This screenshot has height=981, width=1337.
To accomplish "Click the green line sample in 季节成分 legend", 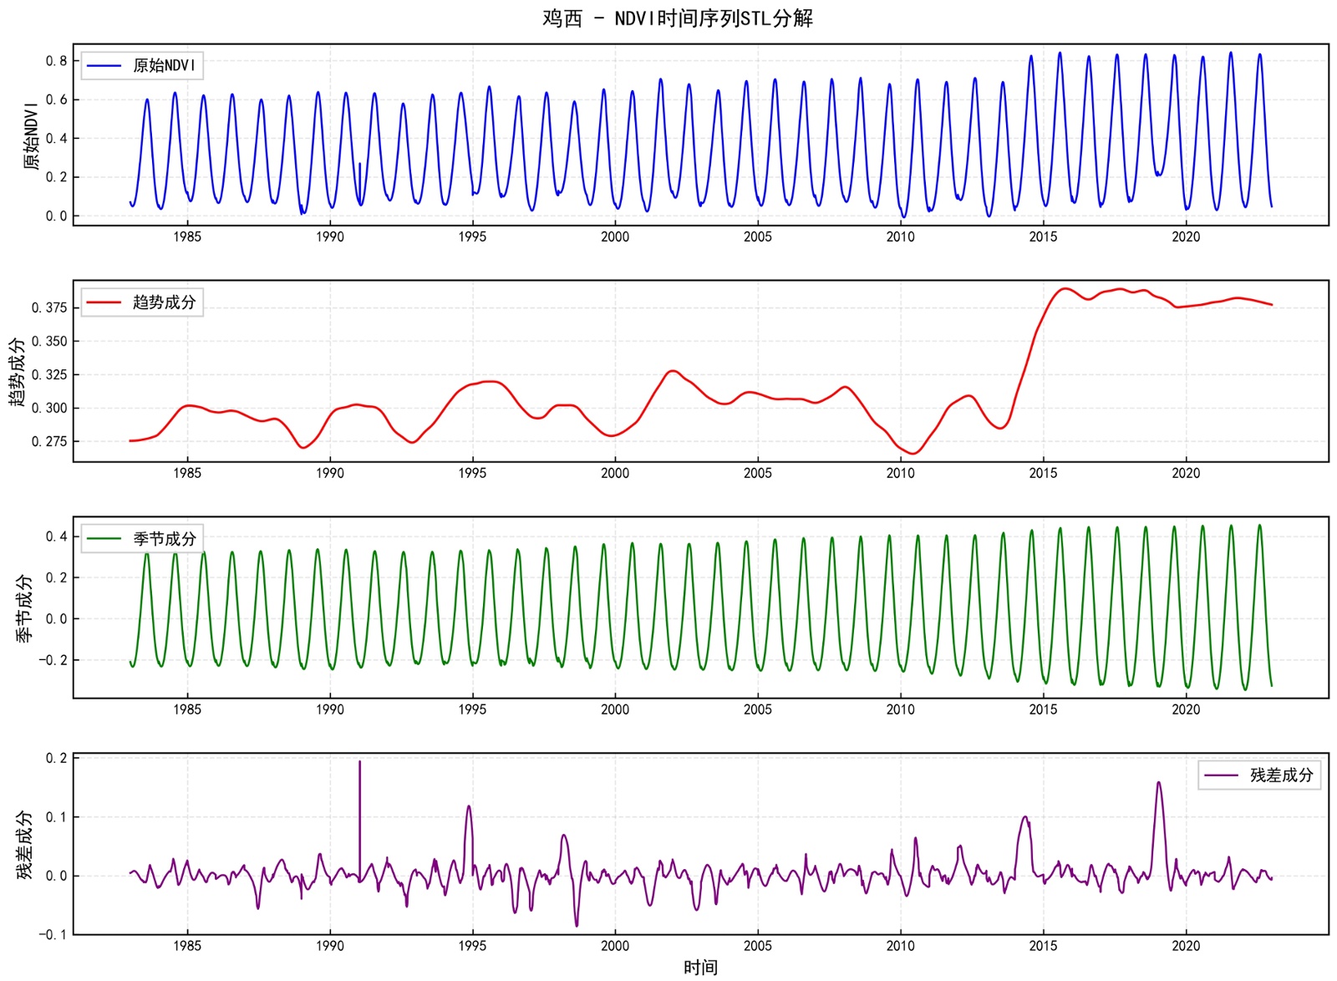I will [104, 539].
